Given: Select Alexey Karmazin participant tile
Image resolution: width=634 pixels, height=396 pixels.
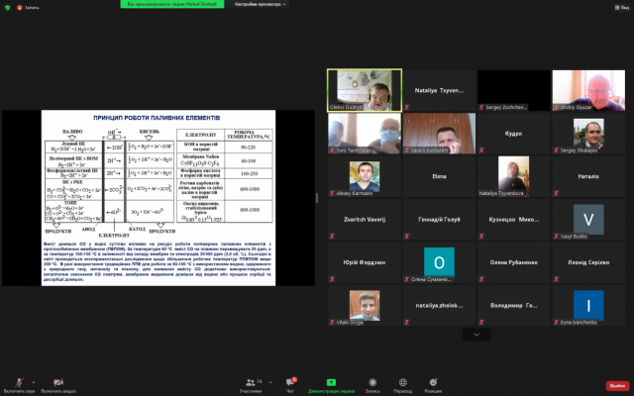Looking at the screenshot, I should click(365, 176).
